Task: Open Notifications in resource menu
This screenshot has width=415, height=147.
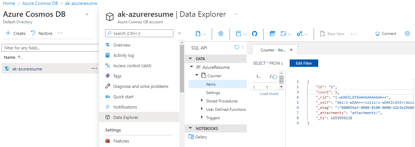Action: [125, 107]
